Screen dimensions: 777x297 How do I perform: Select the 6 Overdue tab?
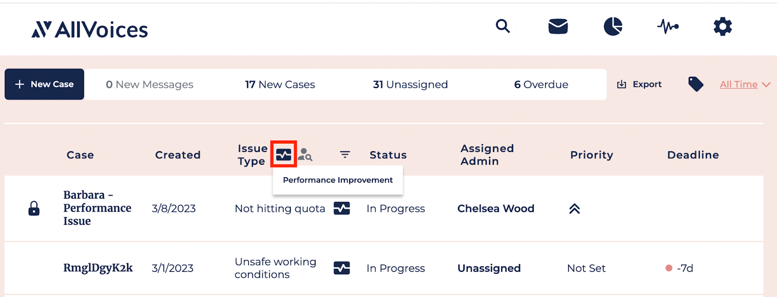coord(541,84)
